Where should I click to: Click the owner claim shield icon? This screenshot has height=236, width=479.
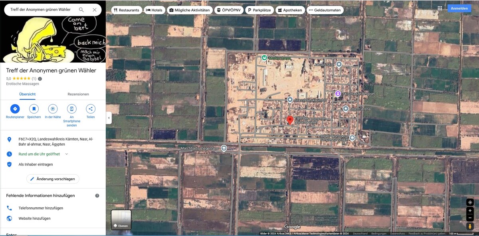coord(9,164)
